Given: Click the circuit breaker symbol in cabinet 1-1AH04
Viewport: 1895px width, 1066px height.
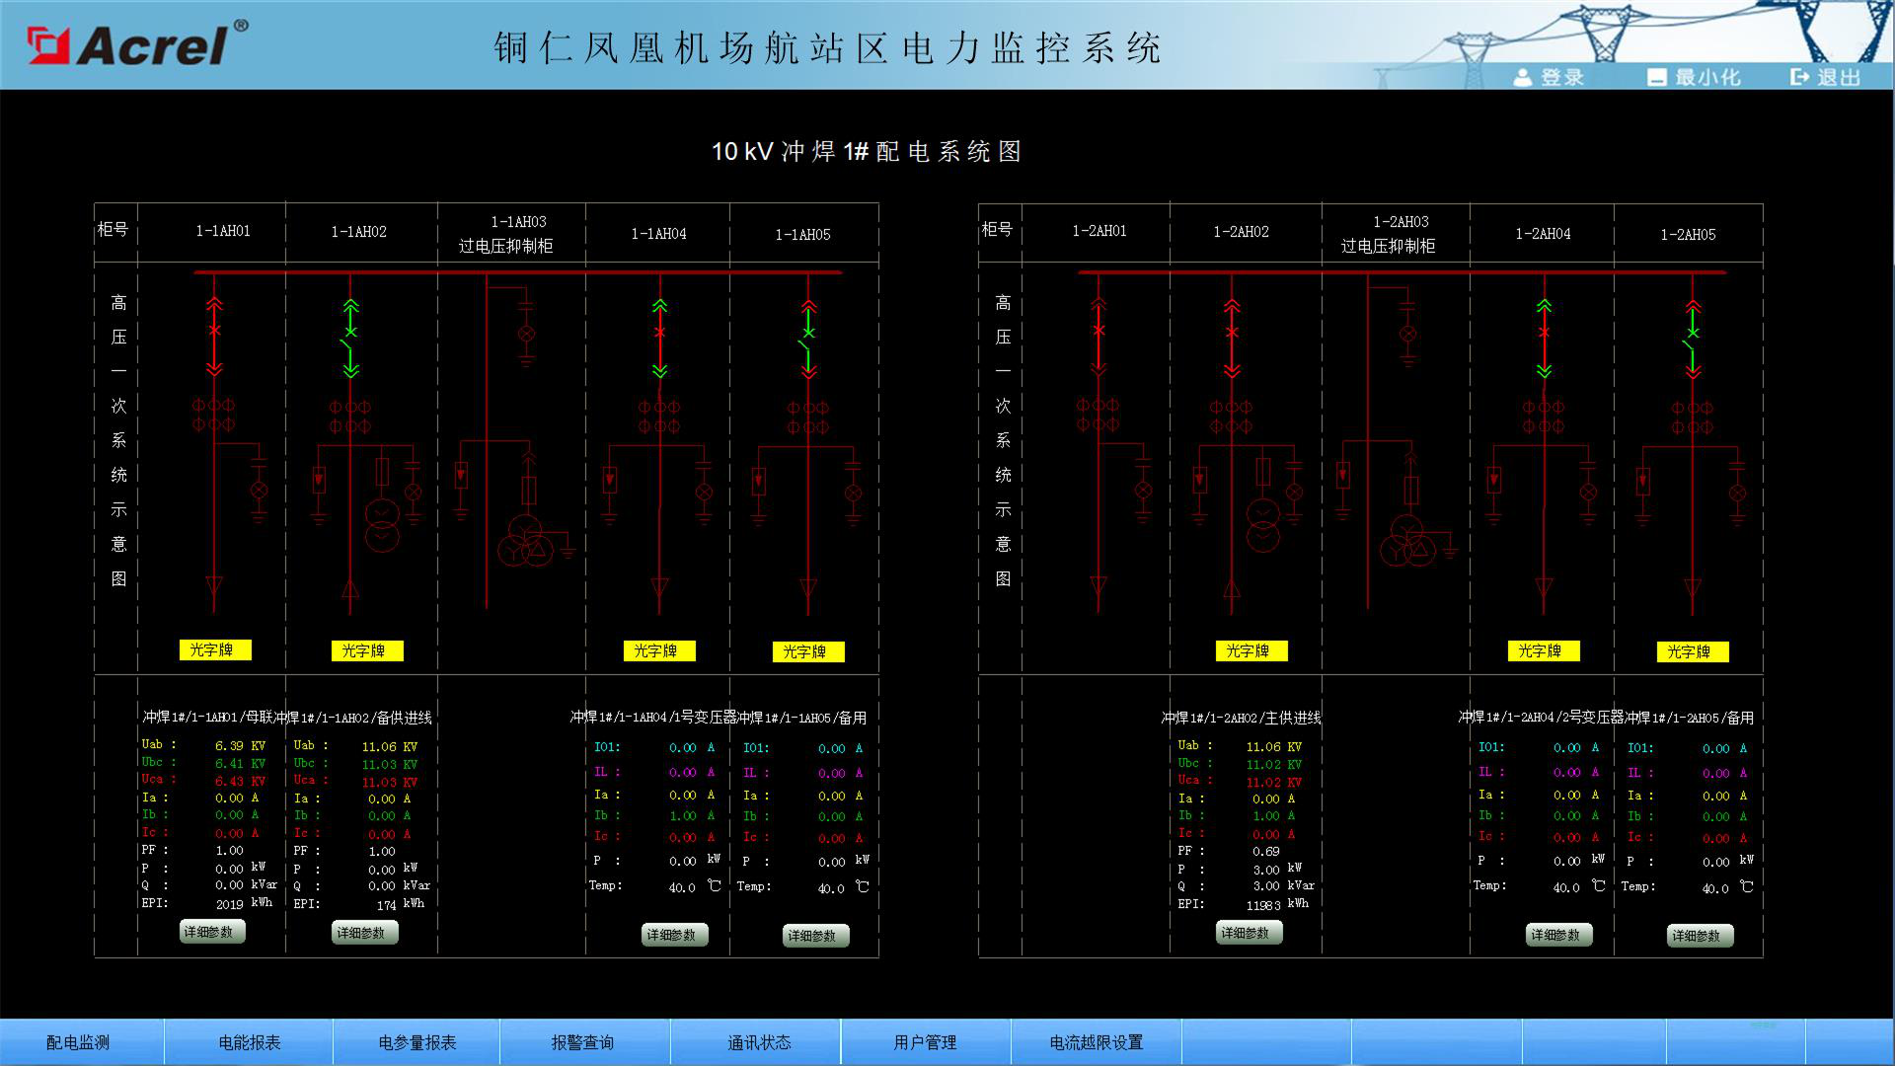Looking at the screenshot, I should (x=659, y=333).
